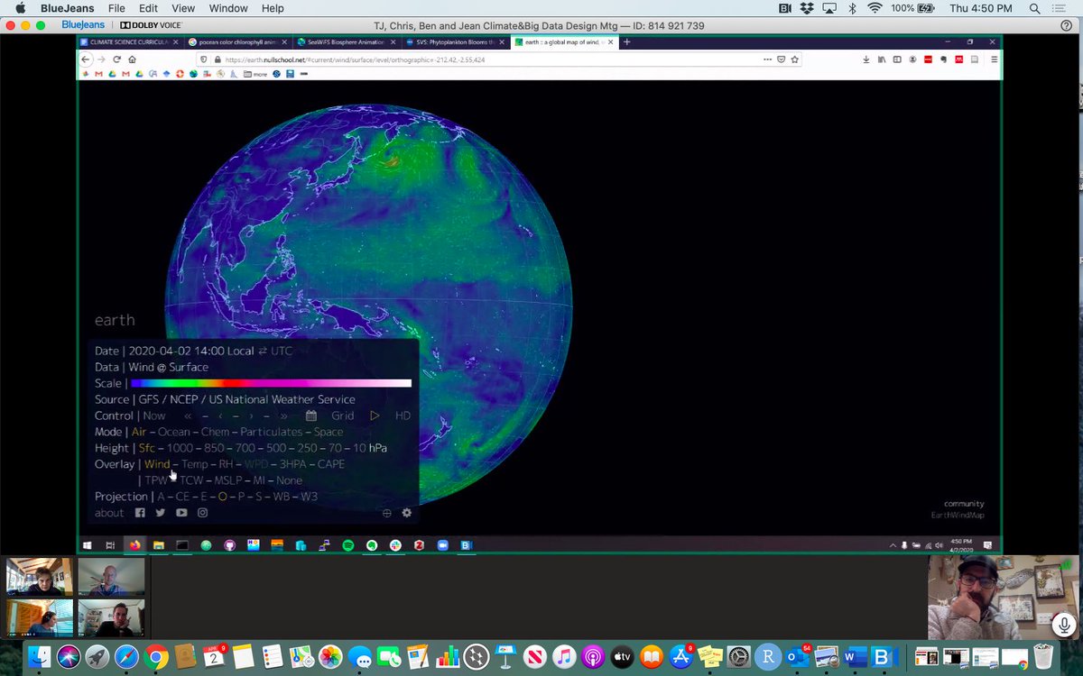The image size is (1083, 676).
Task: Select Ocean mode
Action: pyautogui.click(x=174, y=432)
